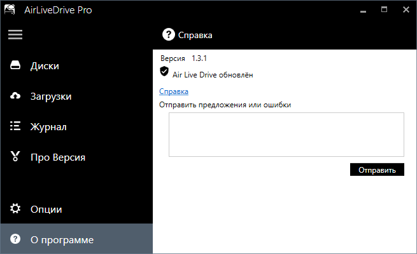
Task: Click the Отправить предложения или ошибки label
Action: [x=225, y=105]
